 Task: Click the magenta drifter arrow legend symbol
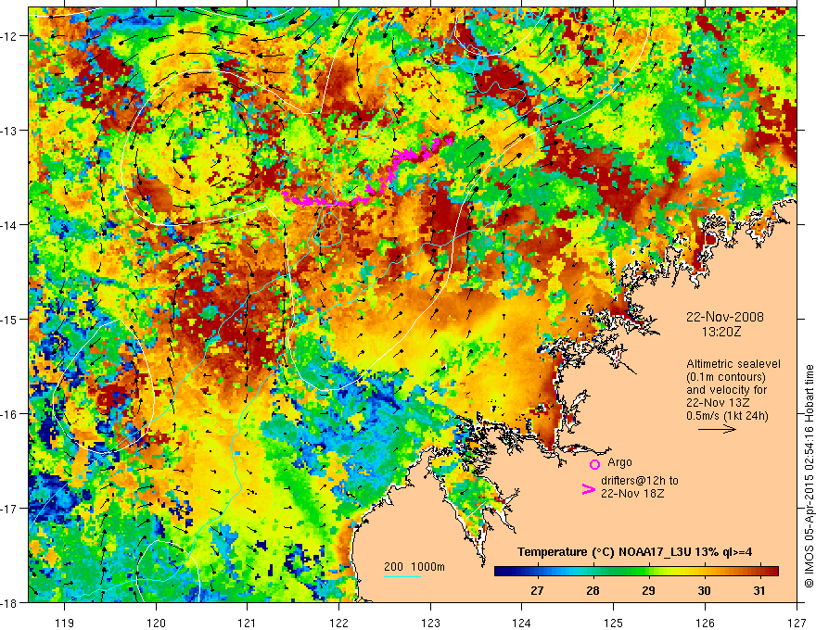pyautogui.click(x=588, y=489)
